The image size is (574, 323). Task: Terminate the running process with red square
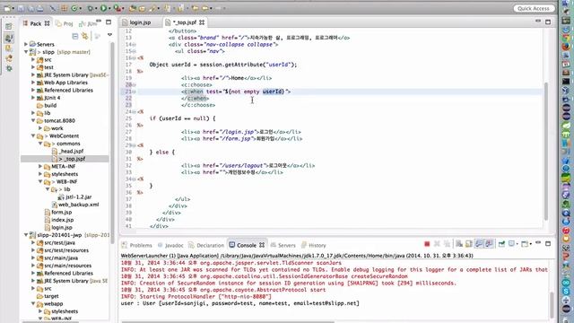coord(427,244)
